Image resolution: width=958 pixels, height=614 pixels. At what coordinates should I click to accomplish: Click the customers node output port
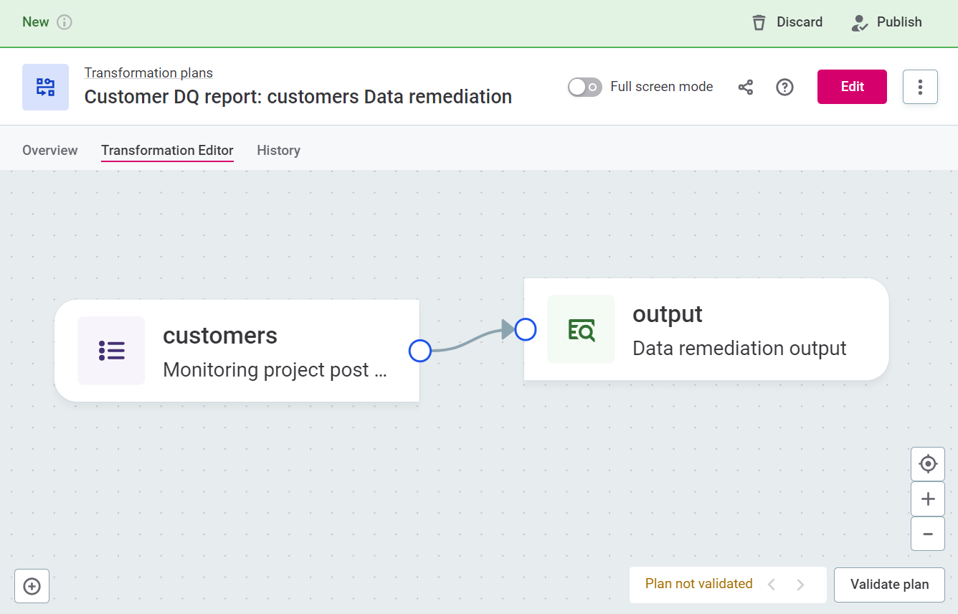[x=419, y=351]
